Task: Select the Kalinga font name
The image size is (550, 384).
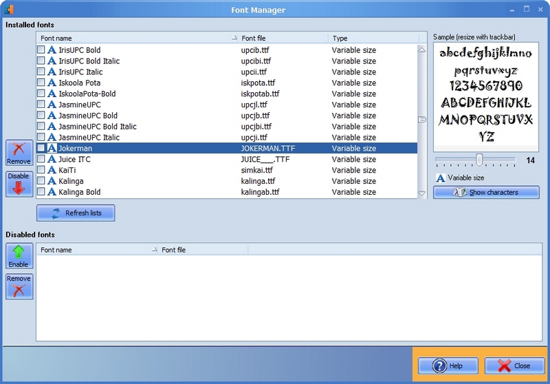Action: tap(71, 181)
